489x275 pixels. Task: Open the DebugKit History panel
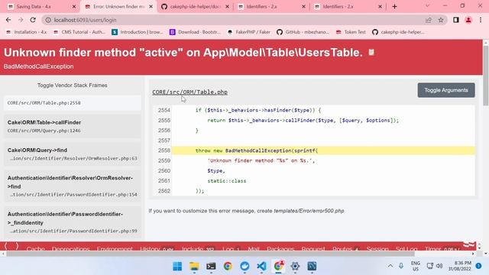tap(157, 248)
